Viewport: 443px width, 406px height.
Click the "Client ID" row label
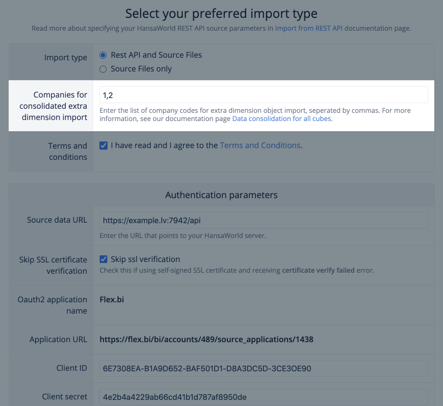(x=72, y=368)
